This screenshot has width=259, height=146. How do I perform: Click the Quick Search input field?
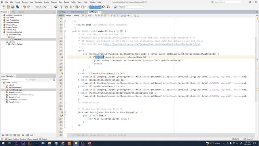coord(227,2)
